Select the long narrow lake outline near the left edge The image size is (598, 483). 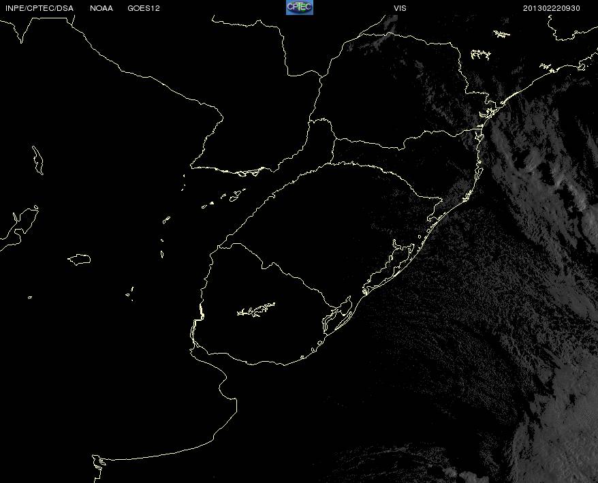[x=37, y=160]
